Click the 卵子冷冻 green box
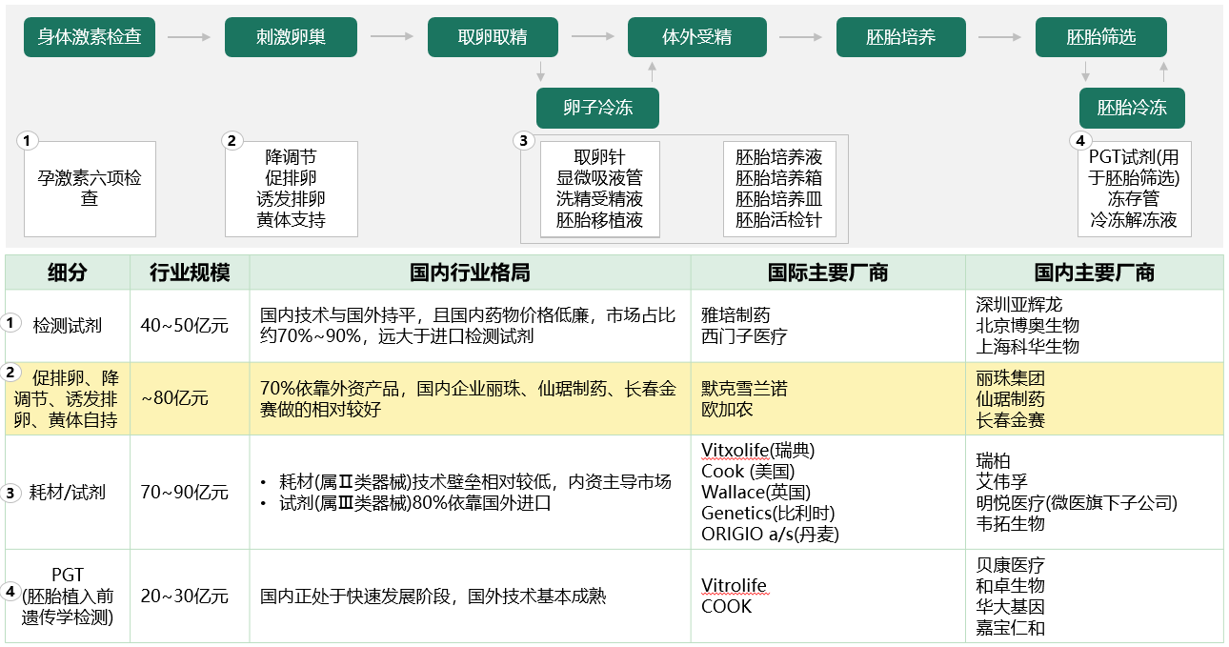 pyautogui.click(x=597, y=108)
